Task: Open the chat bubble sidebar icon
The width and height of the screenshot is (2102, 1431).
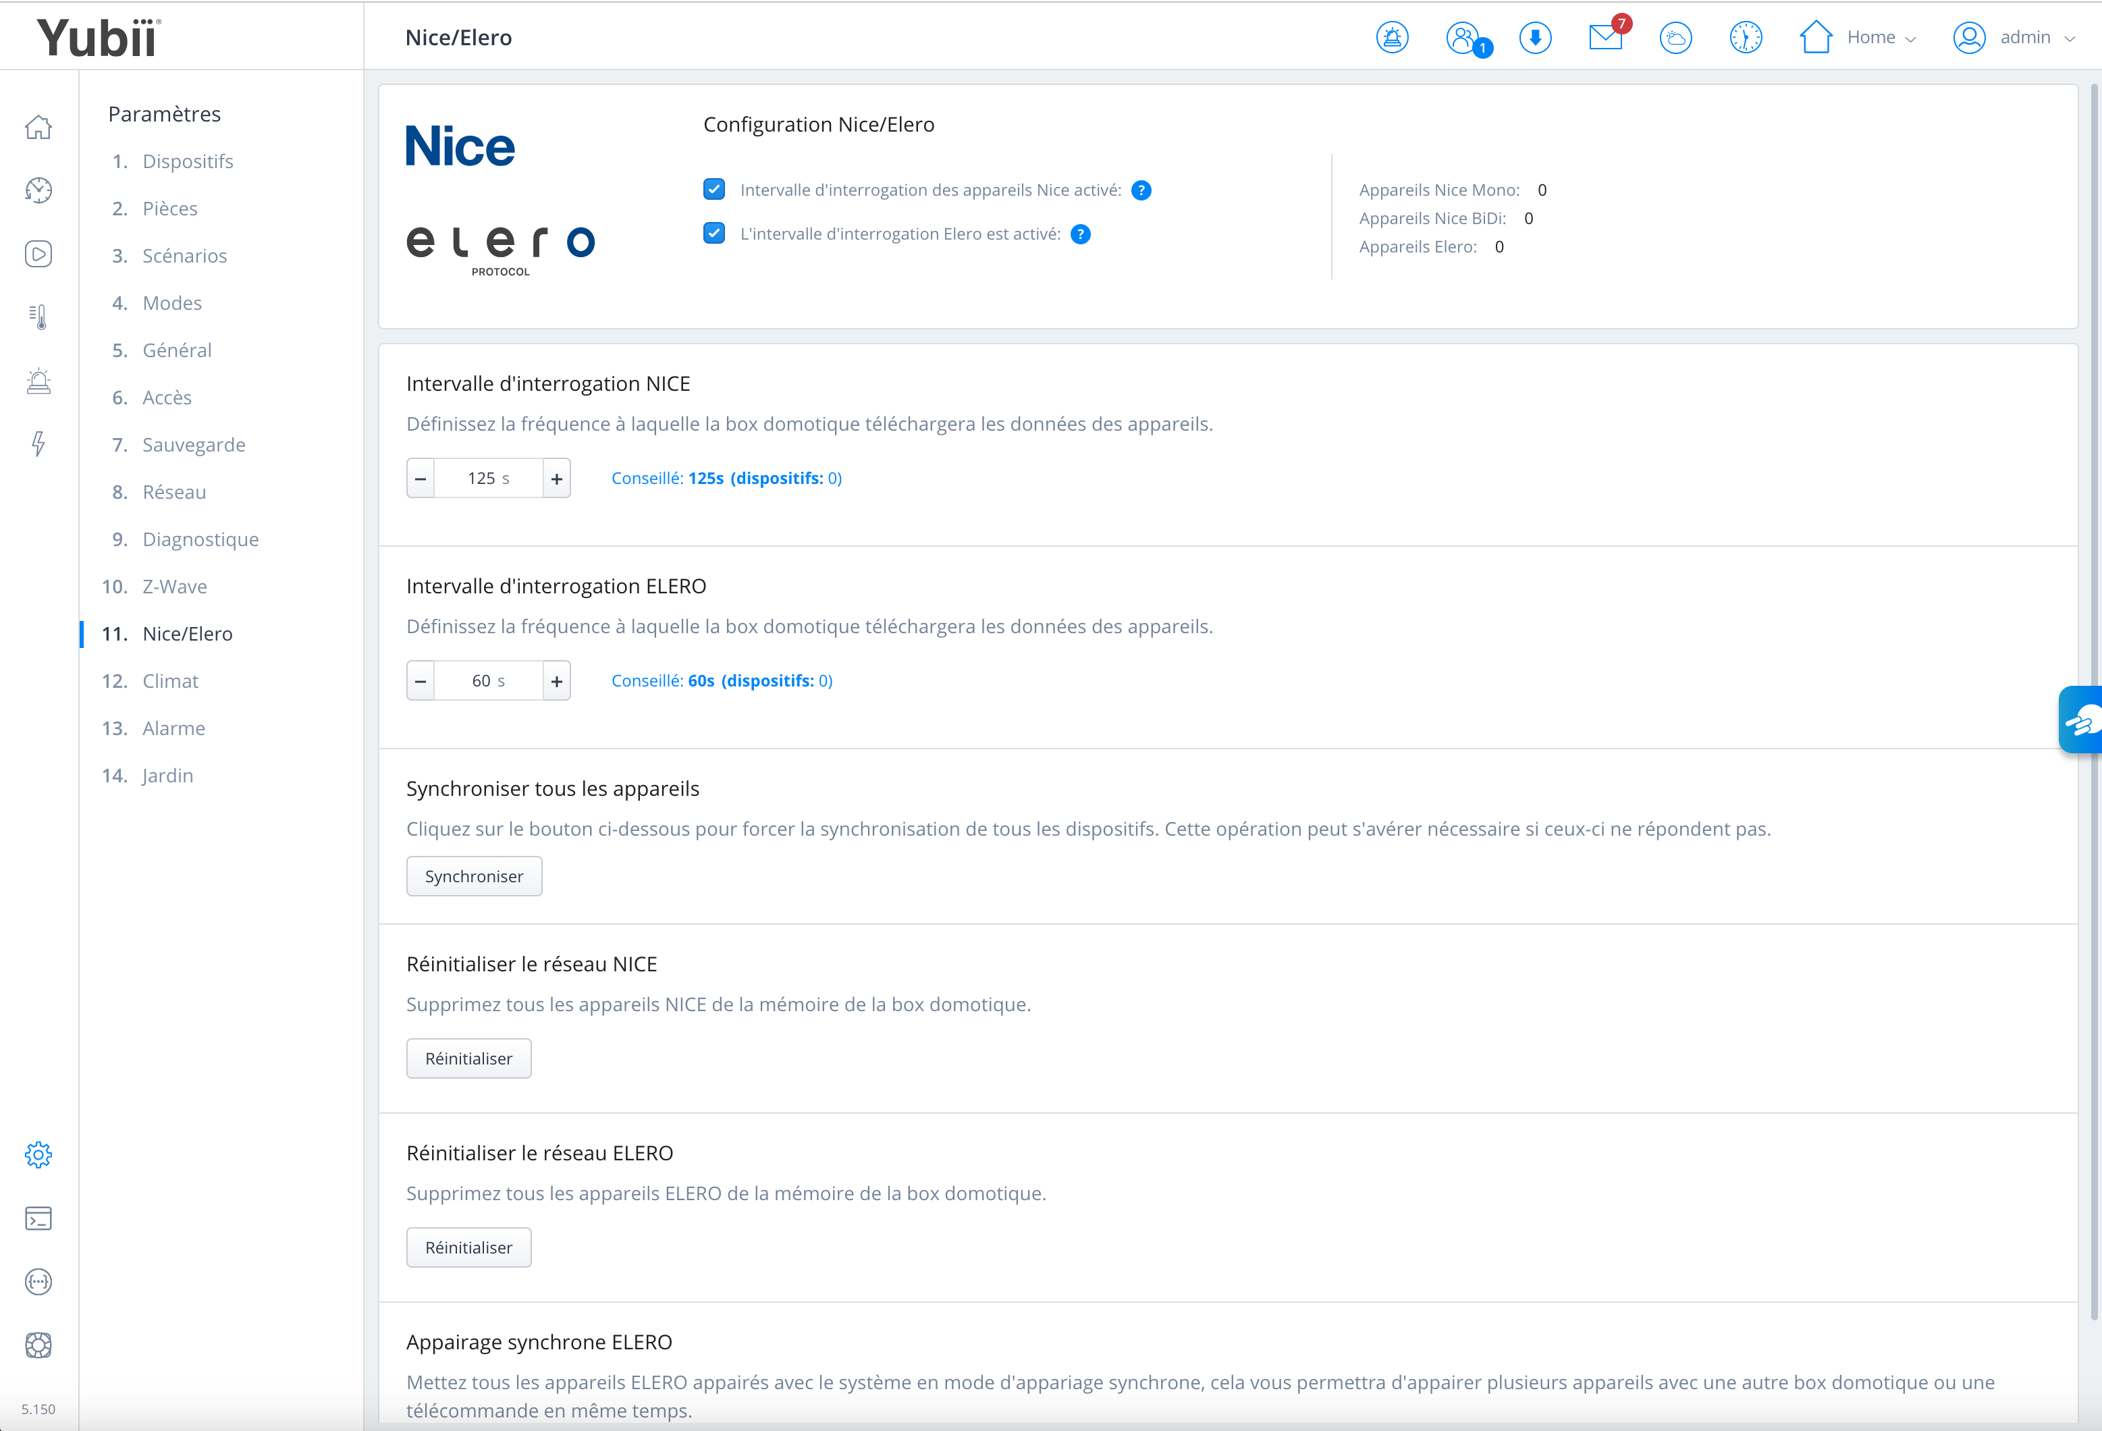Action: click(38, 1282)
